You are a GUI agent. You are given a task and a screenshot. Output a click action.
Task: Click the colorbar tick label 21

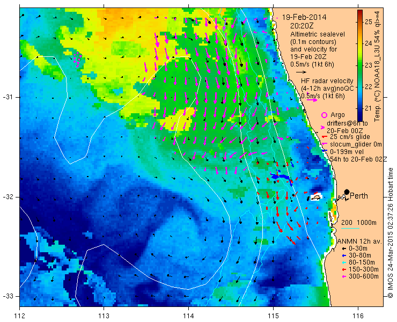369,108
